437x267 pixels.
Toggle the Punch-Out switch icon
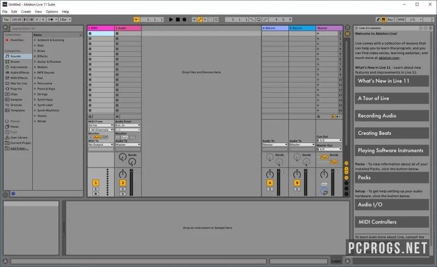(x=265, y=20)
